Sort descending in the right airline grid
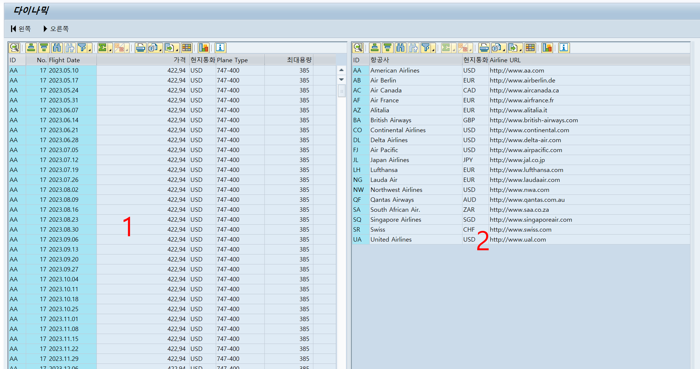The height and width of the screenshot is (369, 700). tap(388, 48)
